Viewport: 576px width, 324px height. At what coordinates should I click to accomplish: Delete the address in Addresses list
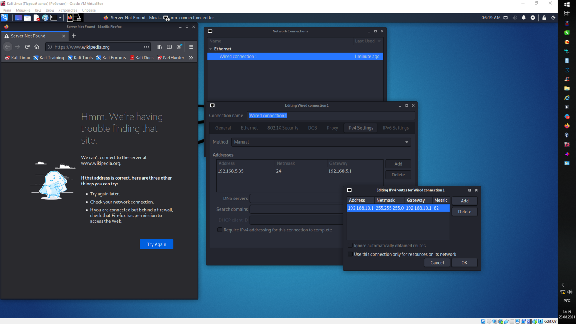pyautogui.click(x=398, y=175)
